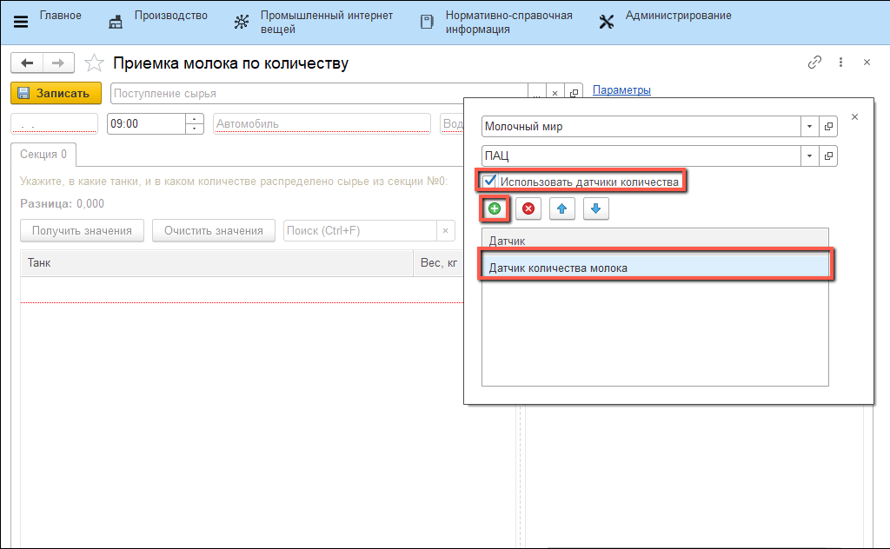Click the back navigation arrow
890x549 pixels.
(x=27, y=63)
